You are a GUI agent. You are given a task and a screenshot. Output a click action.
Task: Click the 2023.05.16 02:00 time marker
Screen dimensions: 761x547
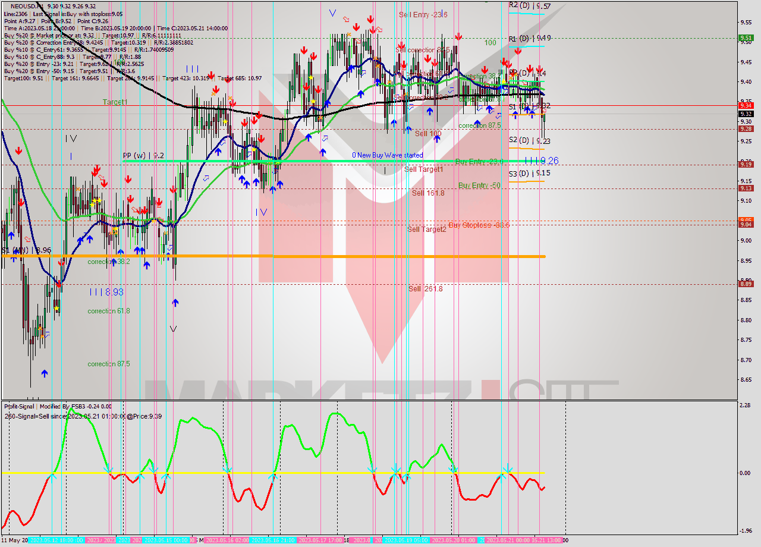pyautogui.click(x=226, y=540)
